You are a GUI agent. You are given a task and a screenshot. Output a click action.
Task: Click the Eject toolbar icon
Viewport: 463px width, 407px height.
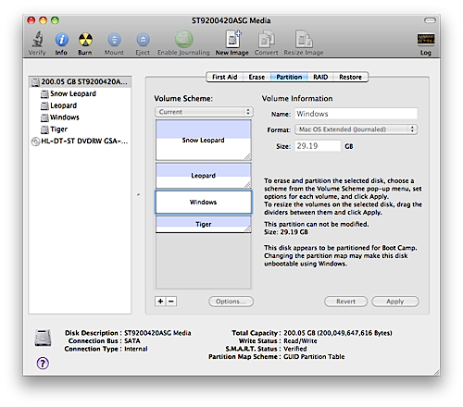143,40
